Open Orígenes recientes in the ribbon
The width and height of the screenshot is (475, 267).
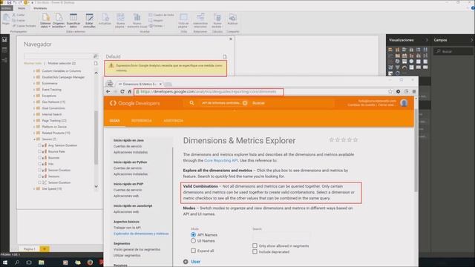(59, 21)
